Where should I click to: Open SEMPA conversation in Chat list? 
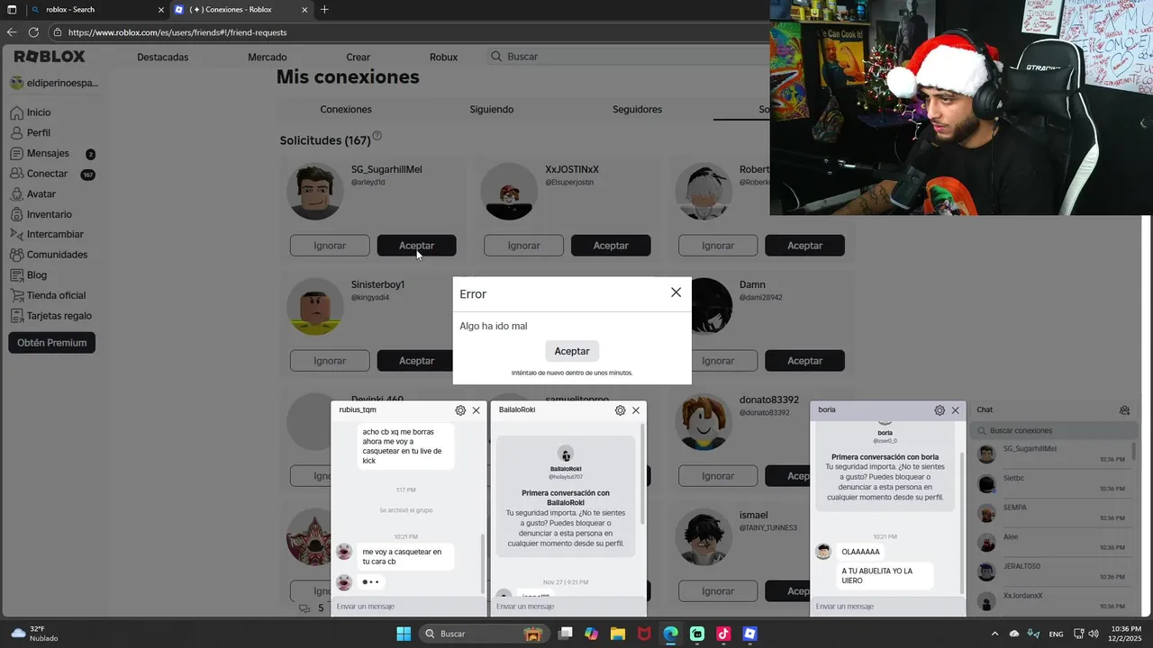click(x=1051, y=513)
